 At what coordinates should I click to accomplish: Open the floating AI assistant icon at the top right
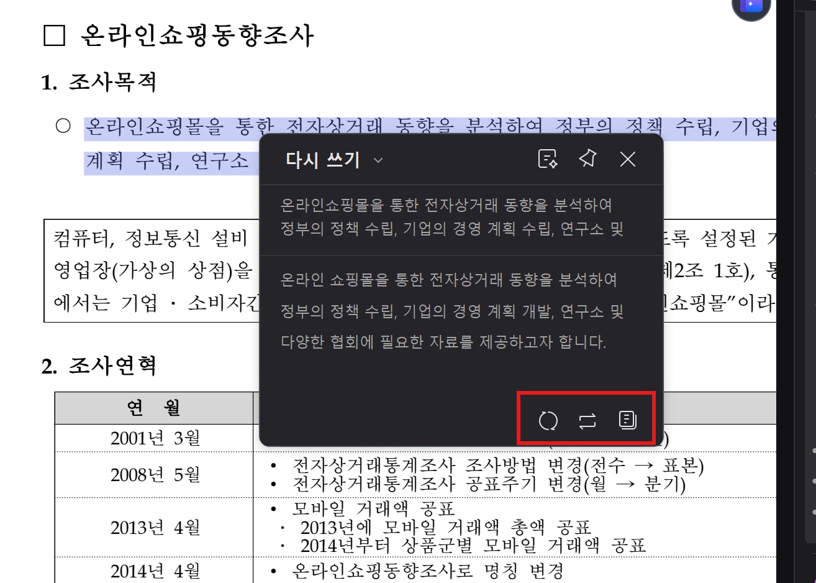pos(751,6)
